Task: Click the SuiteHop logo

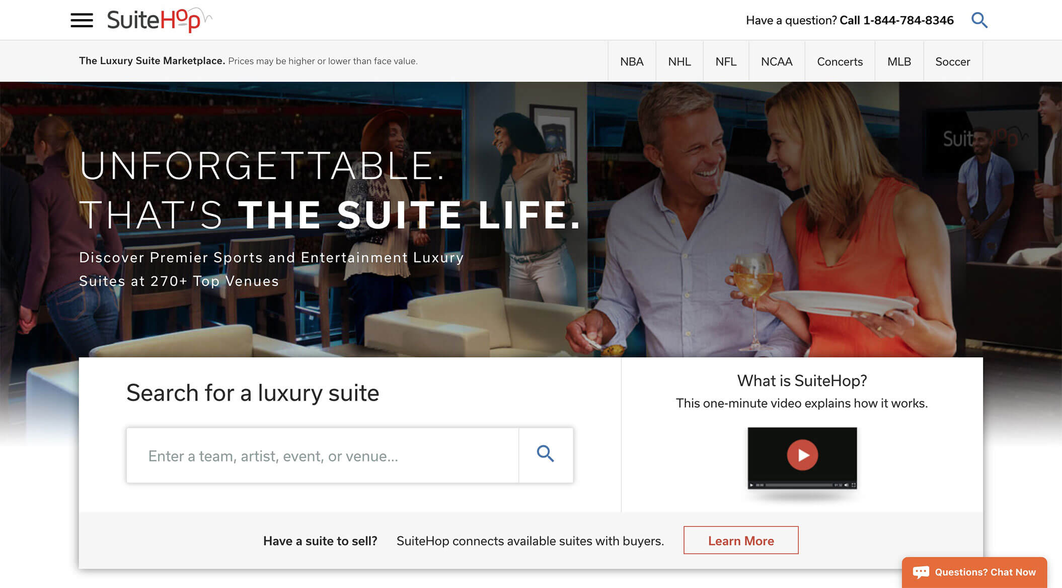Action: click(x=160, y=20)
